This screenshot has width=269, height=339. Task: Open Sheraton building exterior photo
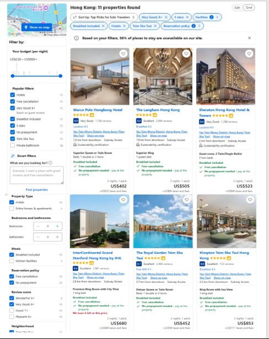[225, 76]
